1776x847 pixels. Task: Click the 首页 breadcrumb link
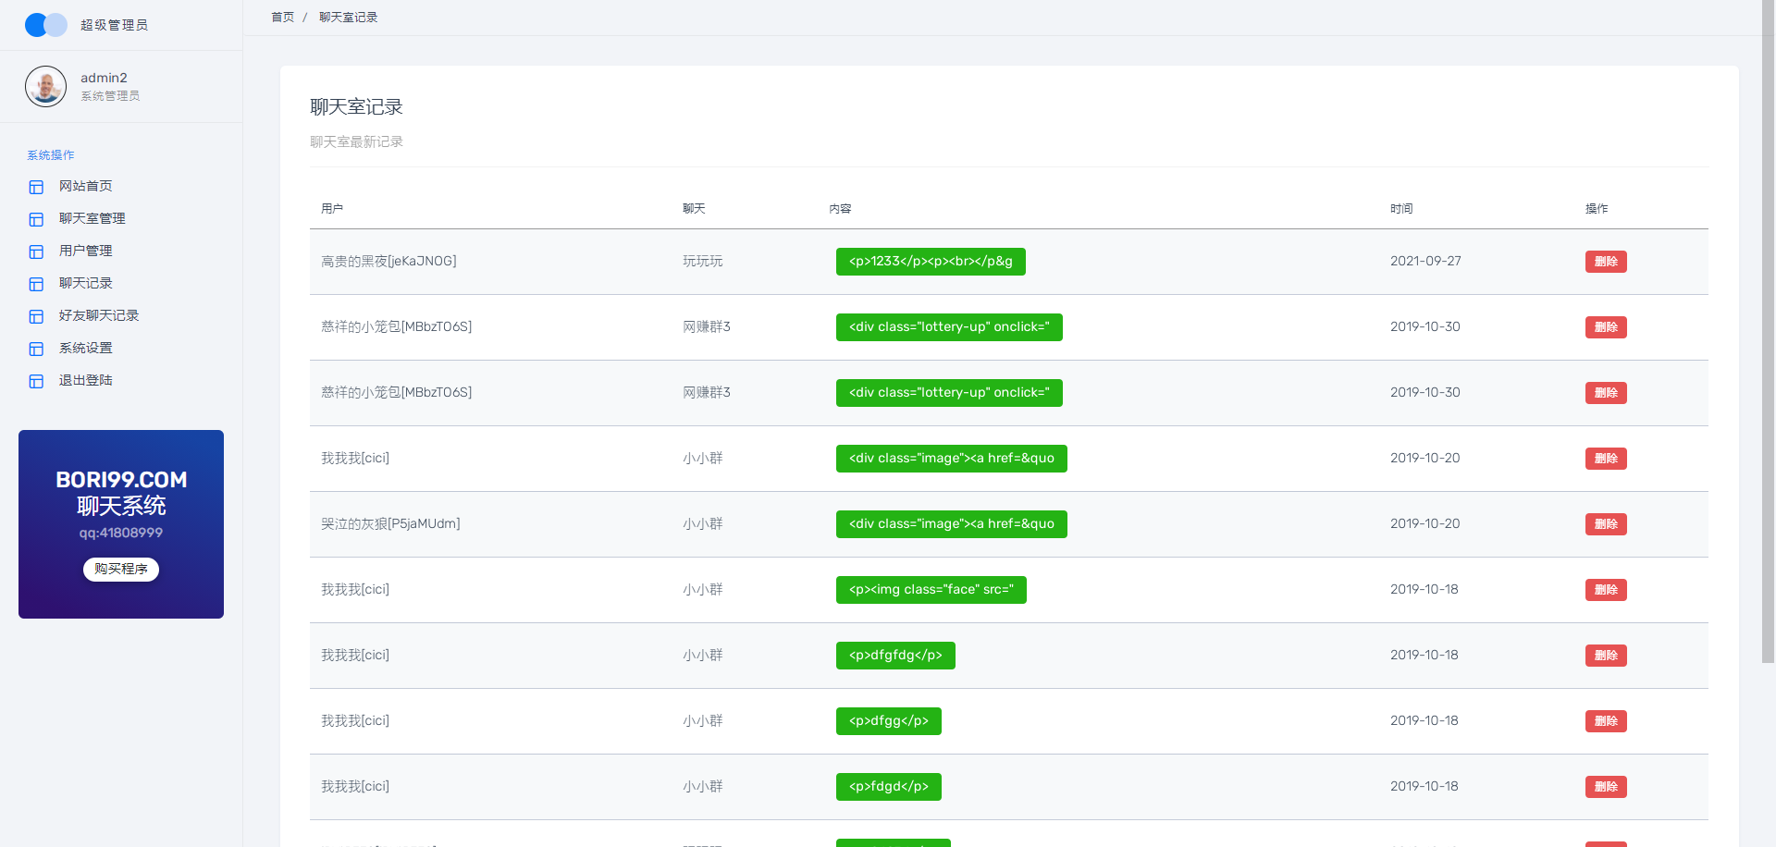click(282, 18)
